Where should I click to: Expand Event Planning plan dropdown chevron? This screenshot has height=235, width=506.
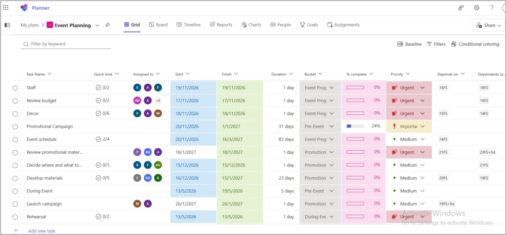click(97, 25)
